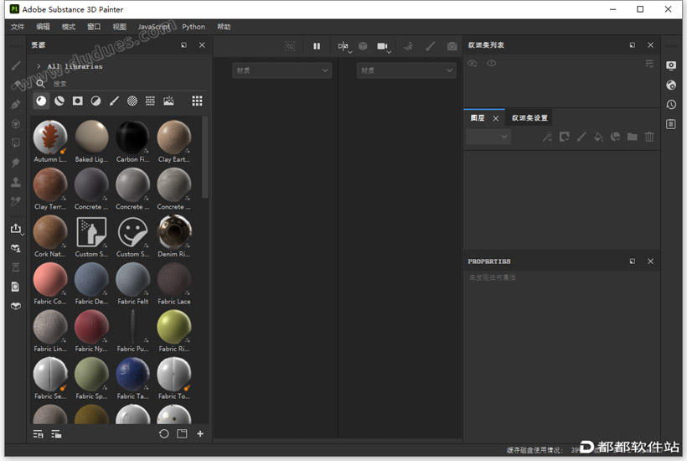This screenshot has height=461, width=687.
Task: Open the screenshot camera icon
Action: coord(452,46)
